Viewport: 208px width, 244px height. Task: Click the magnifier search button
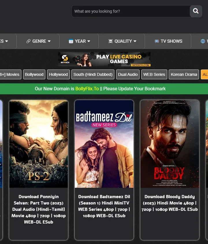pyautogui.click(x=196, y=11)
